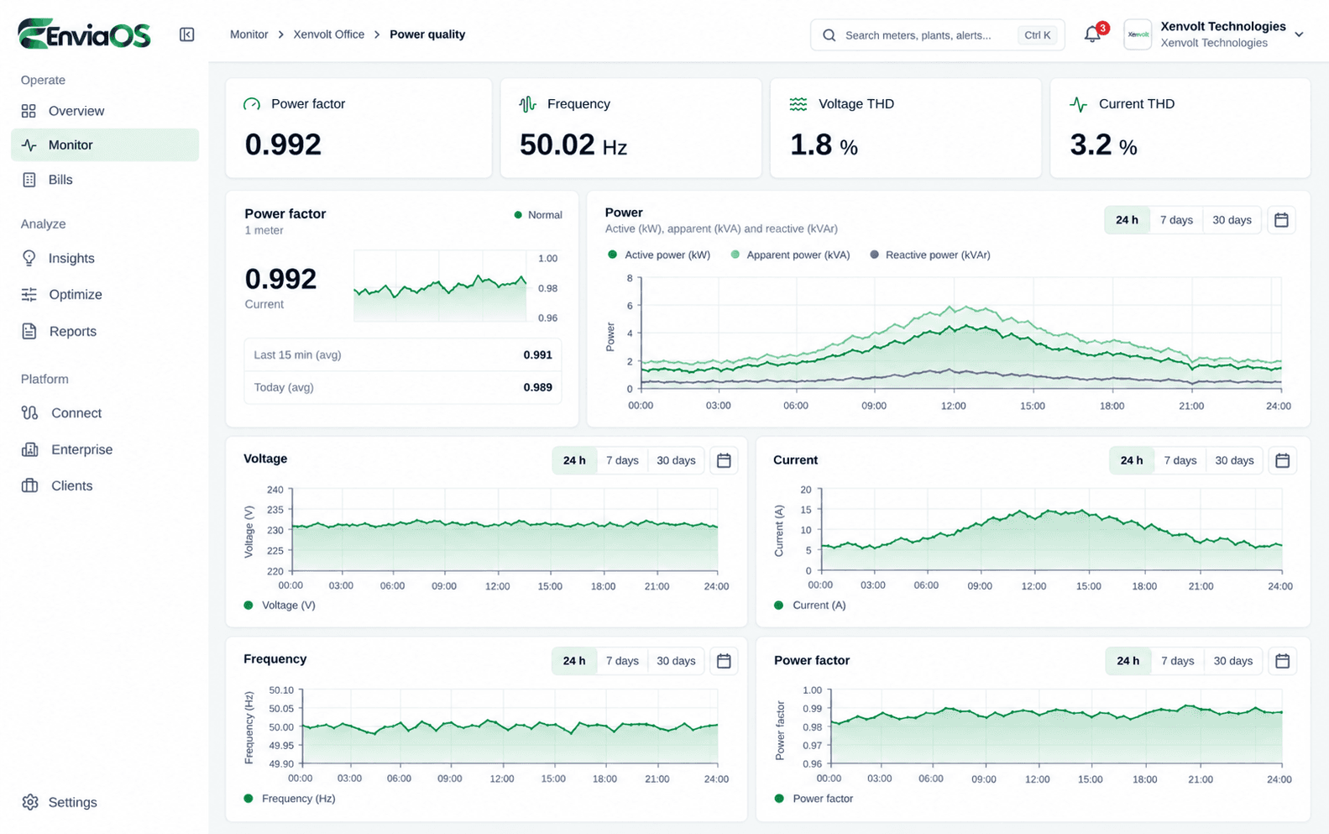Open calendar picker in Power chart

(x=1281, y=220)
